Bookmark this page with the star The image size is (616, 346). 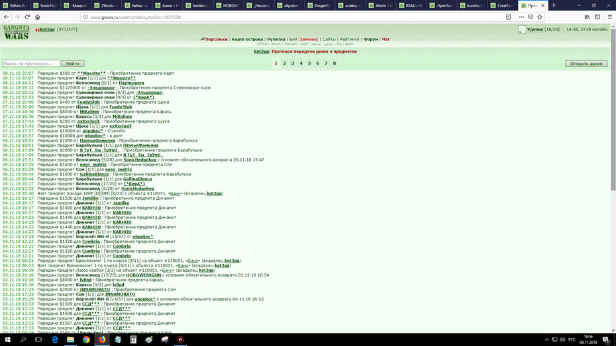(539, 17)
